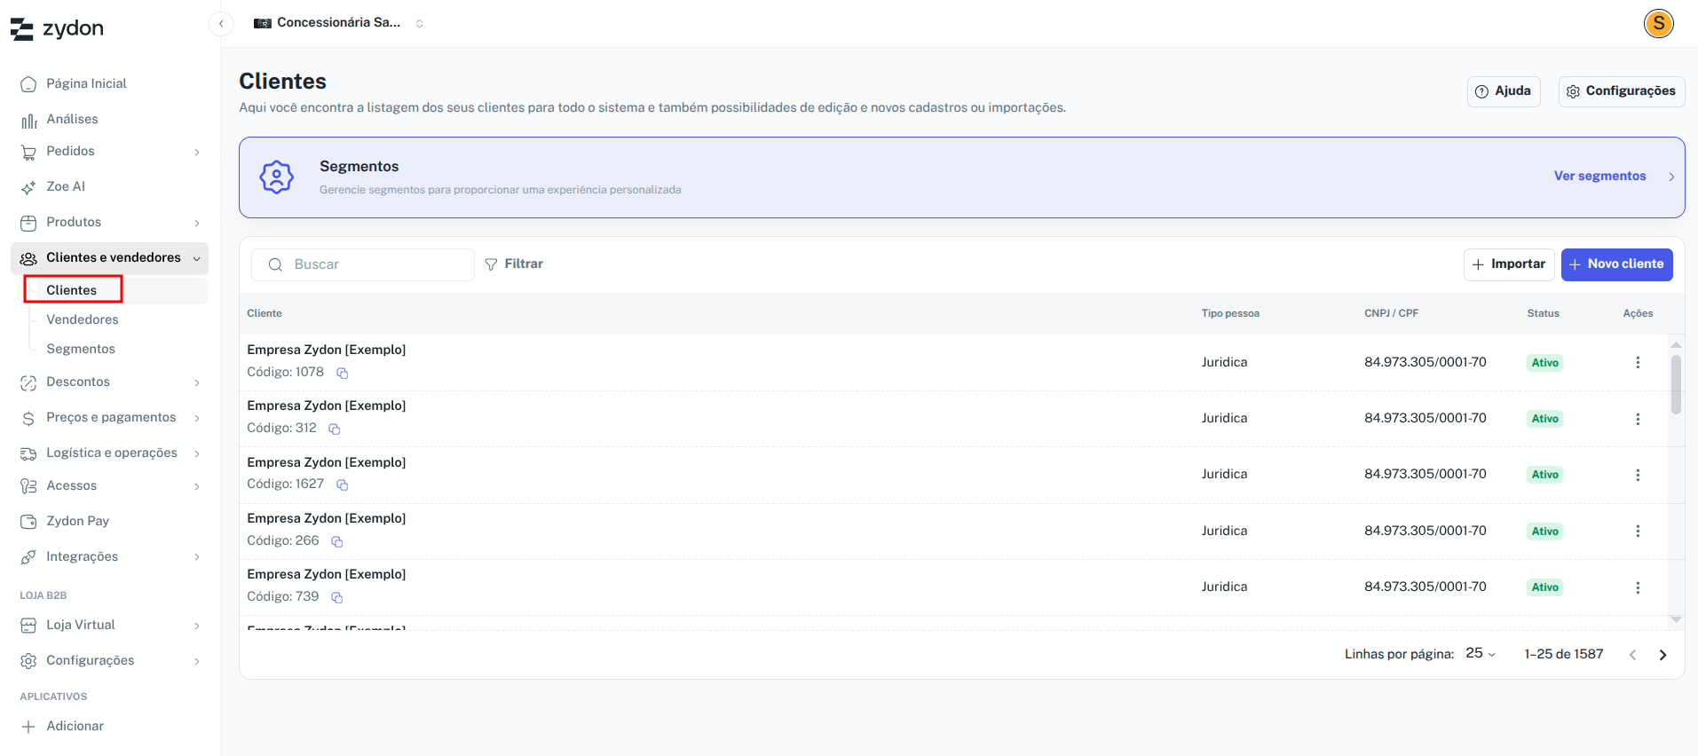Collapse the Clientes e vendedores submenu
The image size is (1698, 756).
click(x=197, y=258)
